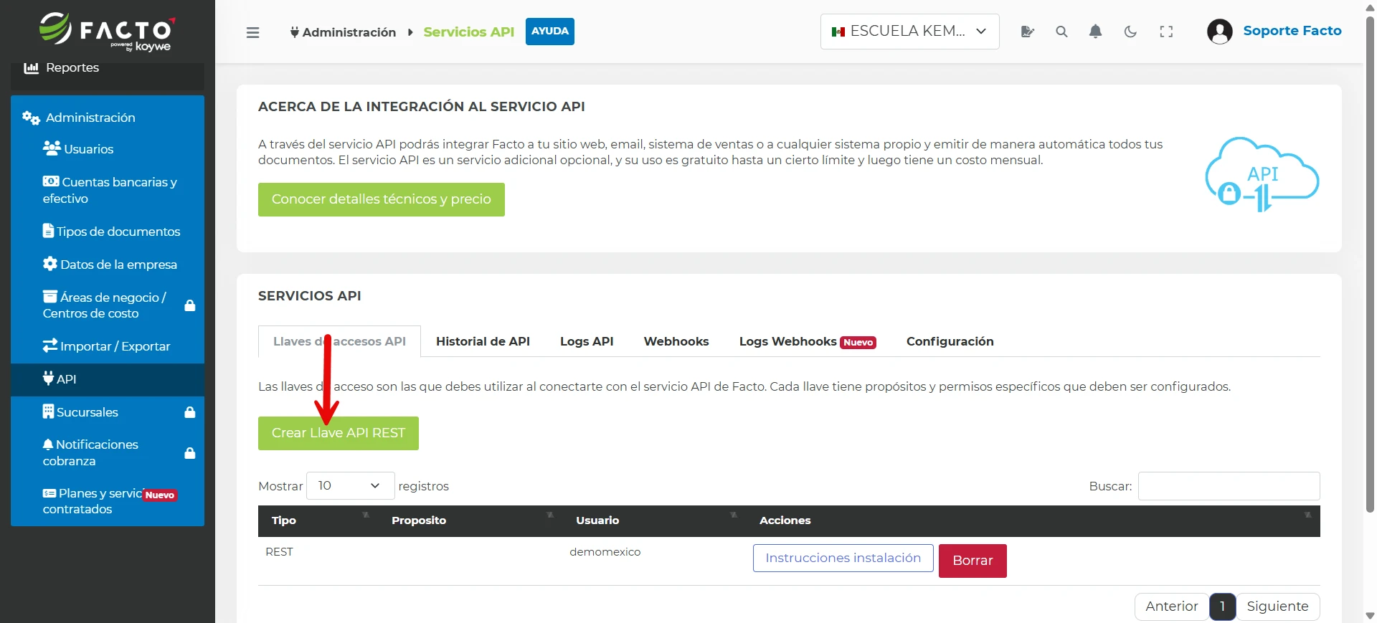Go to Usuarios
This screenshot has height=623, width=1377.
108,149
